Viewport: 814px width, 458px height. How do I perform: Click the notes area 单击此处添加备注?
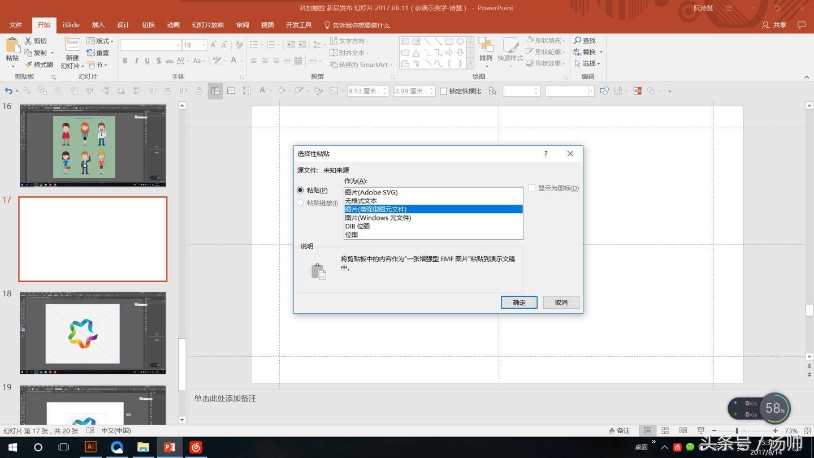point(225,399)
